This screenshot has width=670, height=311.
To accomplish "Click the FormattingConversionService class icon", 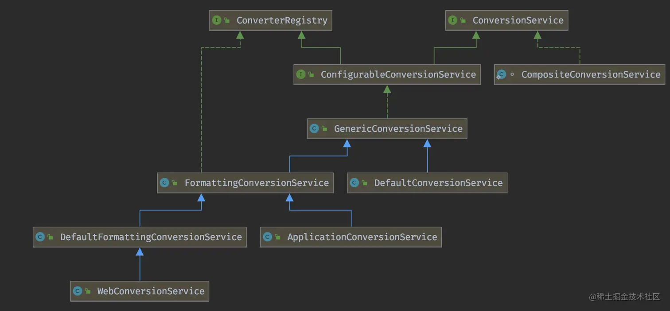I will point(164,183).
